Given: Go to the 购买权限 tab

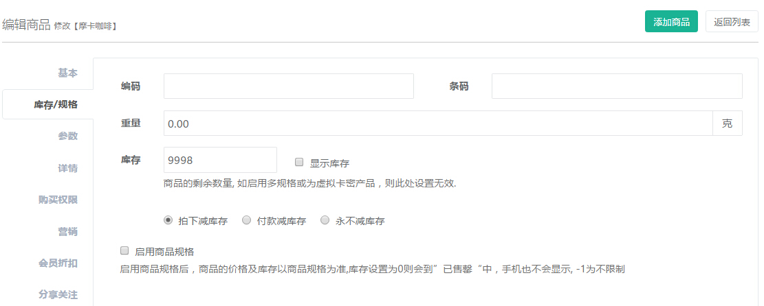Looking at the screenshot, I should click(x=58, y=200).
